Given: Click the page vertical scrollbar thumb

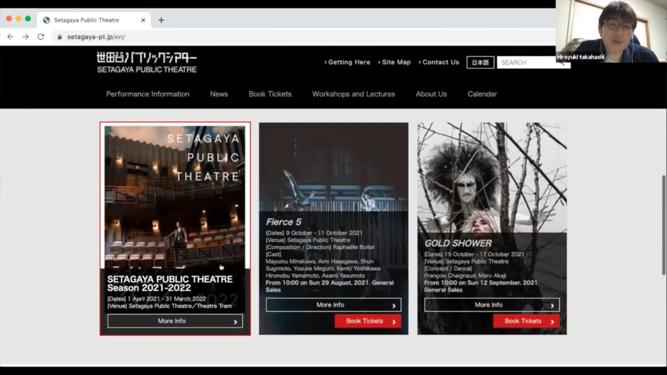Looking at the screenshot, I should 663,225.
